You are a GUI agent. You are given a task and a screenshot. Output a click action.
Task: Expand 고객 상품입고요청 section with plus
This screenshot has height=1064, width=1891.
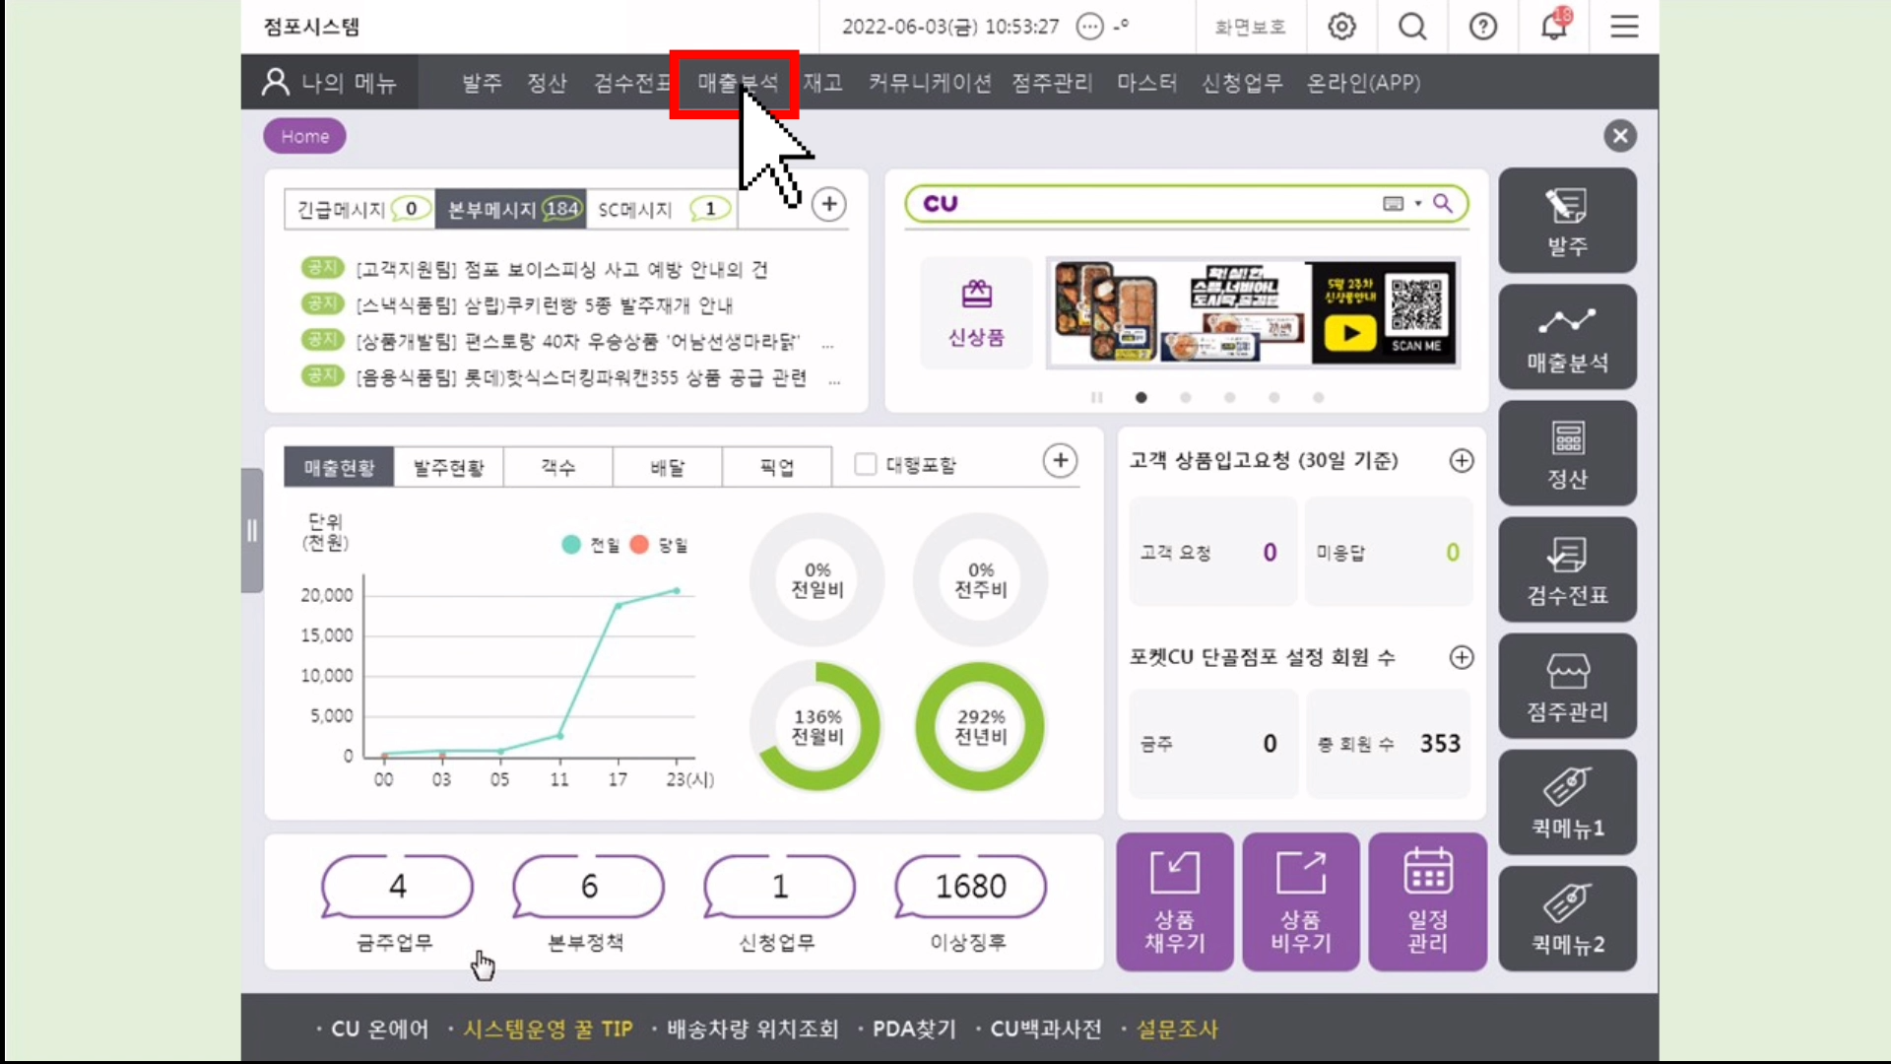coord(1462,460)
